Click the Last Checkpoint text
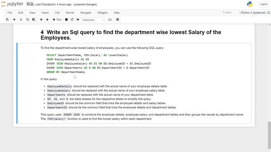The image size is (271, 152). pyautogui.click(x=53, y=5)
